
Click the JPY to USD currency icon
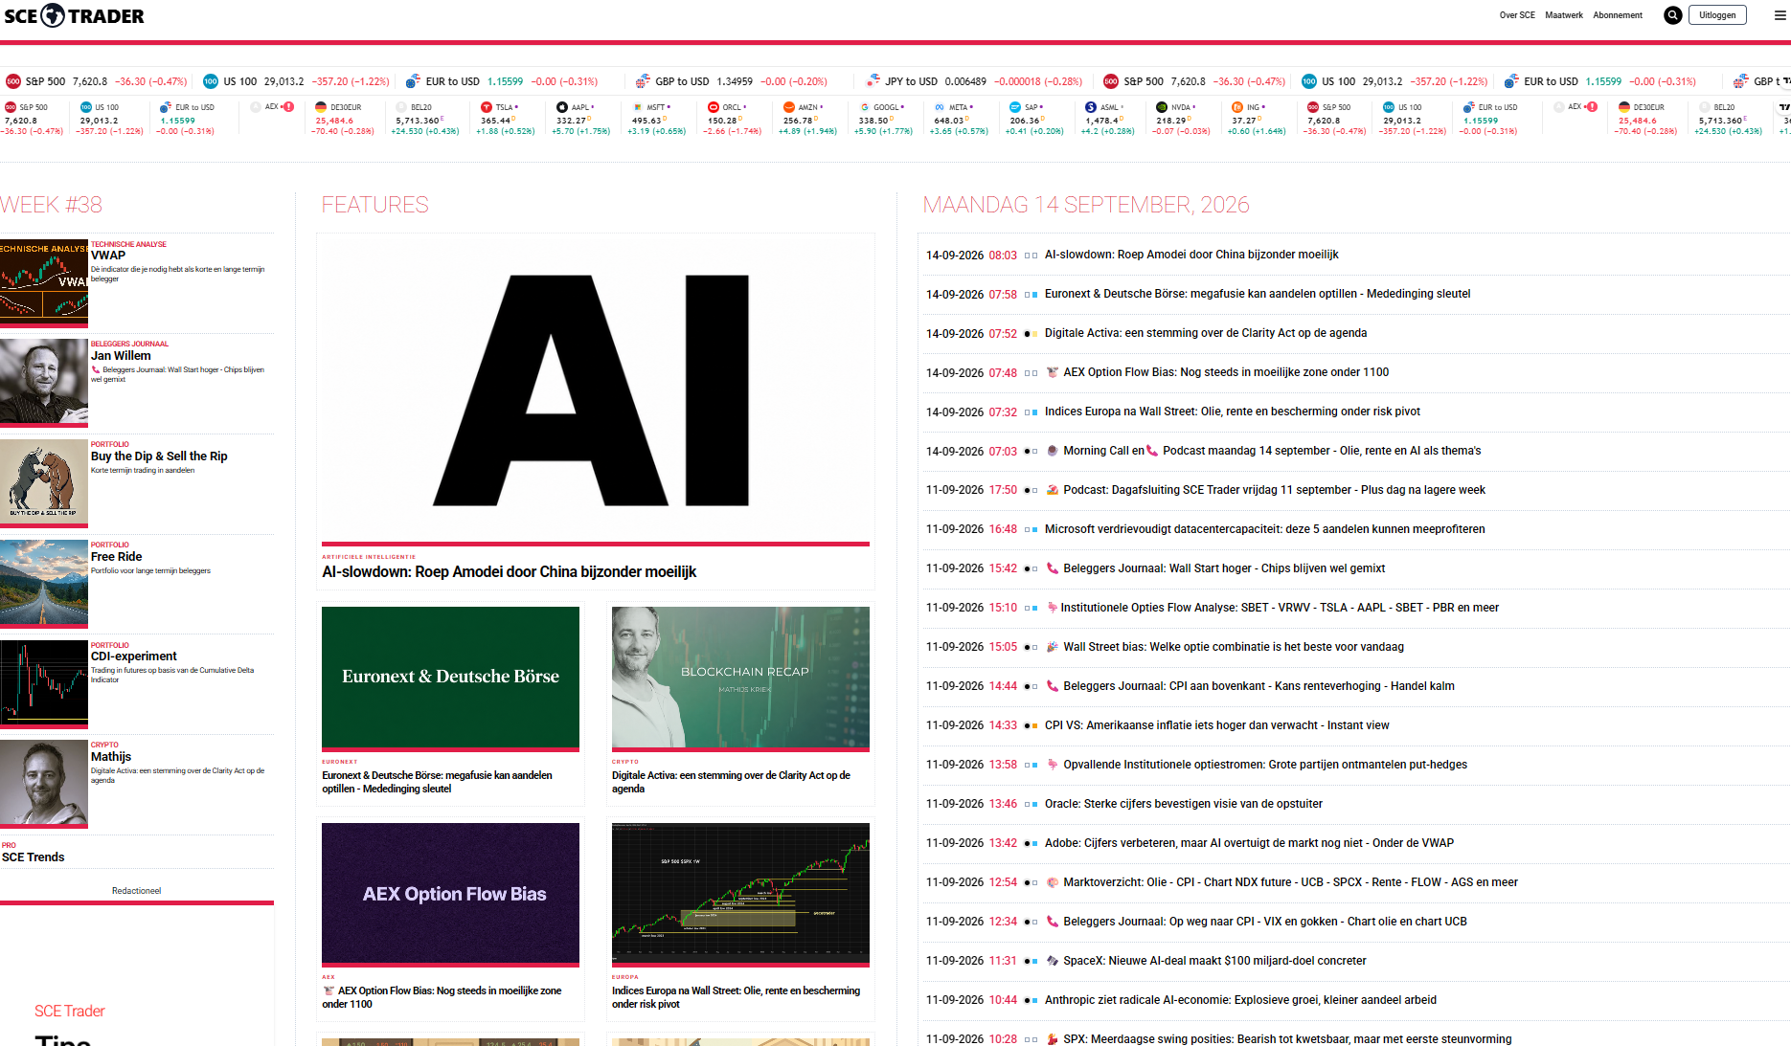pyautogui.click(x=873, y=81)
